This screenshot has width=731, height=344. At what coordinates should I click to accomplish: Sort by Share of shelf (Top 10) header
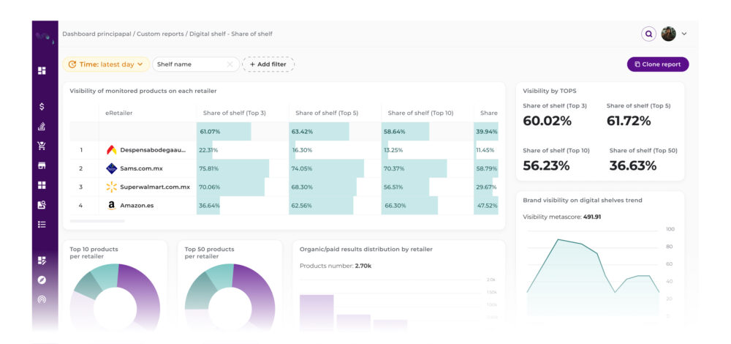click(420, 113)
